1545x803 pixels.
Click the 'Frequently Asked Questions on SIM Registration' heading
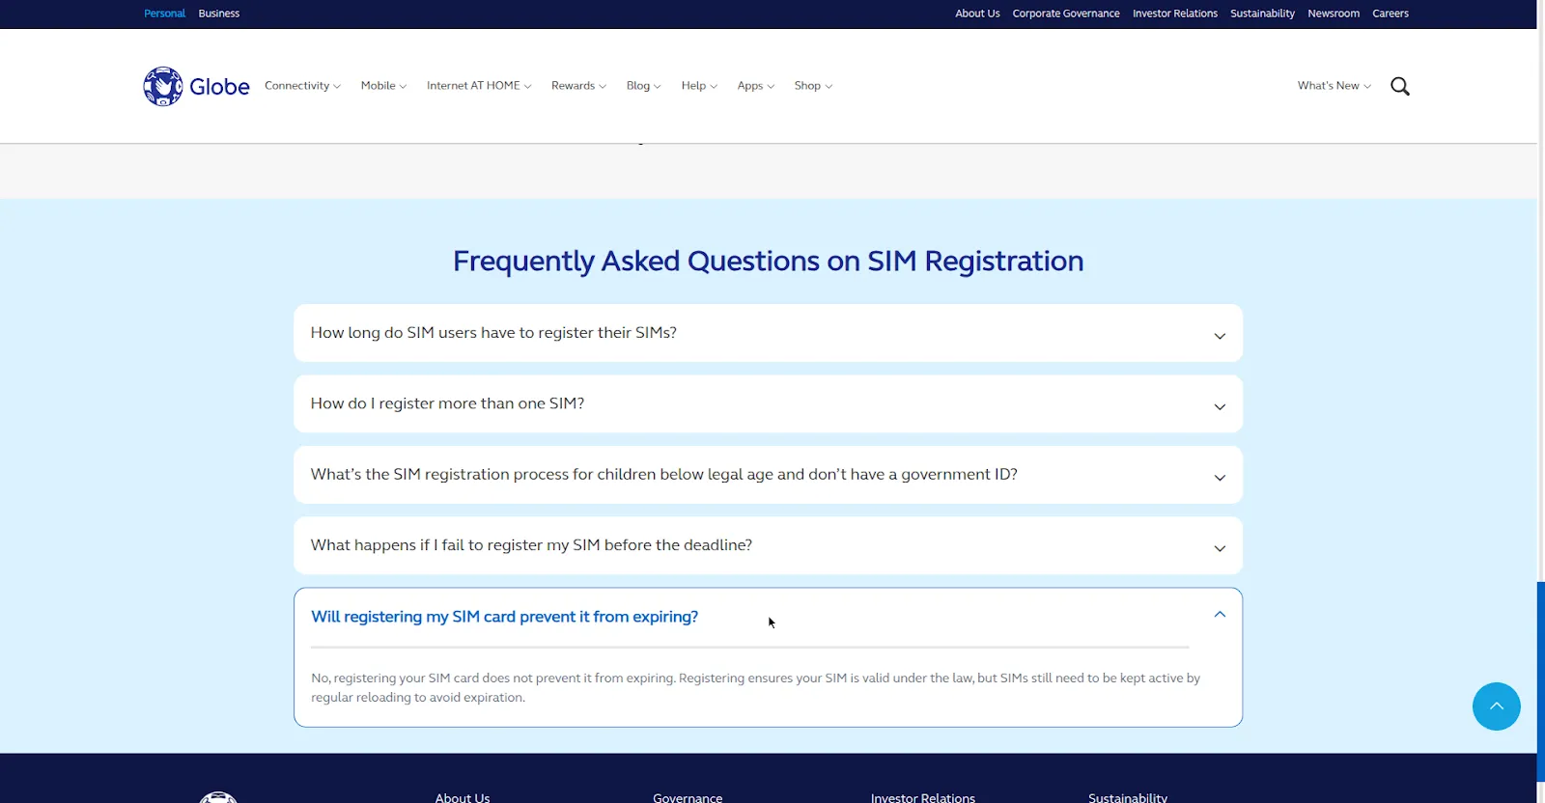[x=769, y=262]
